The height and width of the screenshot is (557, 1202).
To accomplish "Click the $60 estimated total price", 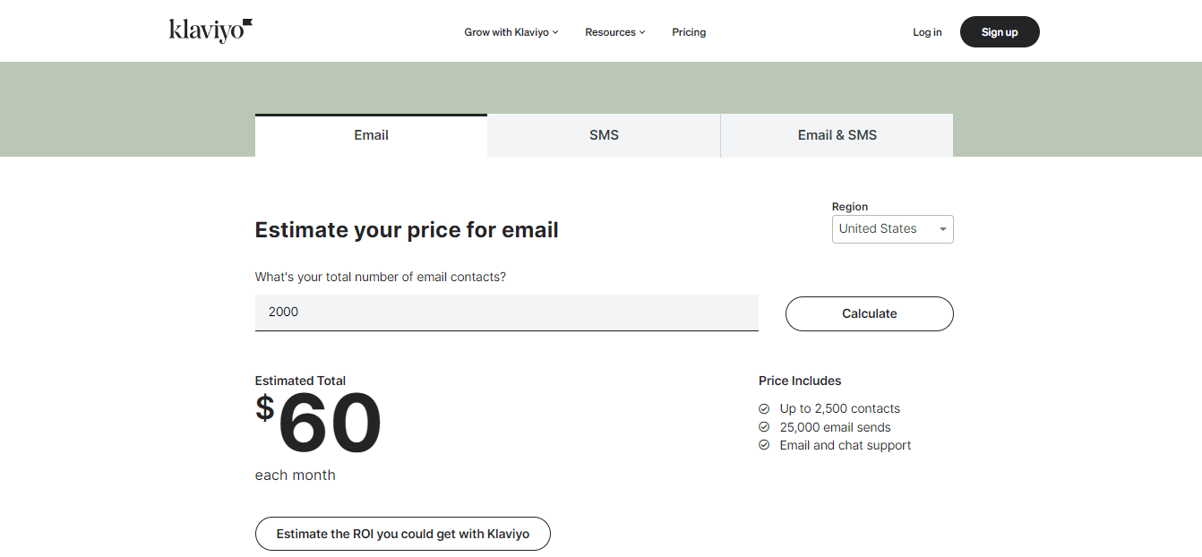I will pyautogui.click(x=320, y=423).
